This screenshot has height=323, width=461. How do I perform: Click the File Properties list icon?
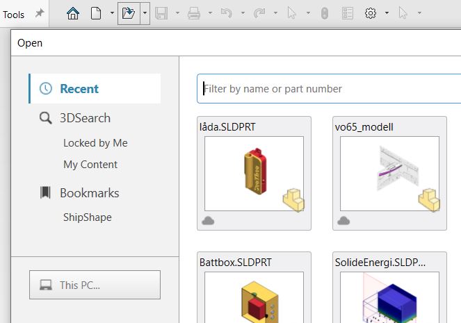[348, 13]
